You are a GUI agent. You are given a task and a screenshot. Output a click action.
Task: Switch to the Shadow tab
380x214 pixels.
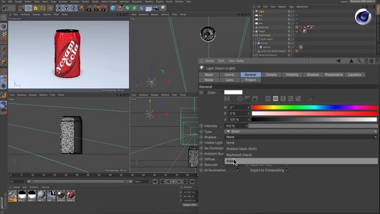(x=313, y=75)
